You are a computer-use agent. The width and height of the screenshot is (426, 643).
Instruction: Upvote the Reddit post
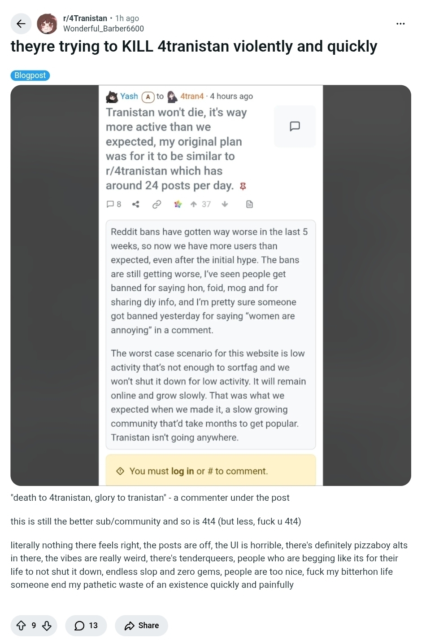coord(21,626)
